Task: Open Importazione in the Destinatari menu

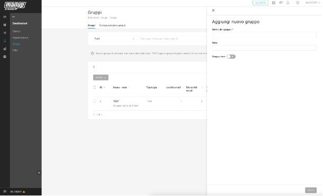Action: (x=21, y=38)
